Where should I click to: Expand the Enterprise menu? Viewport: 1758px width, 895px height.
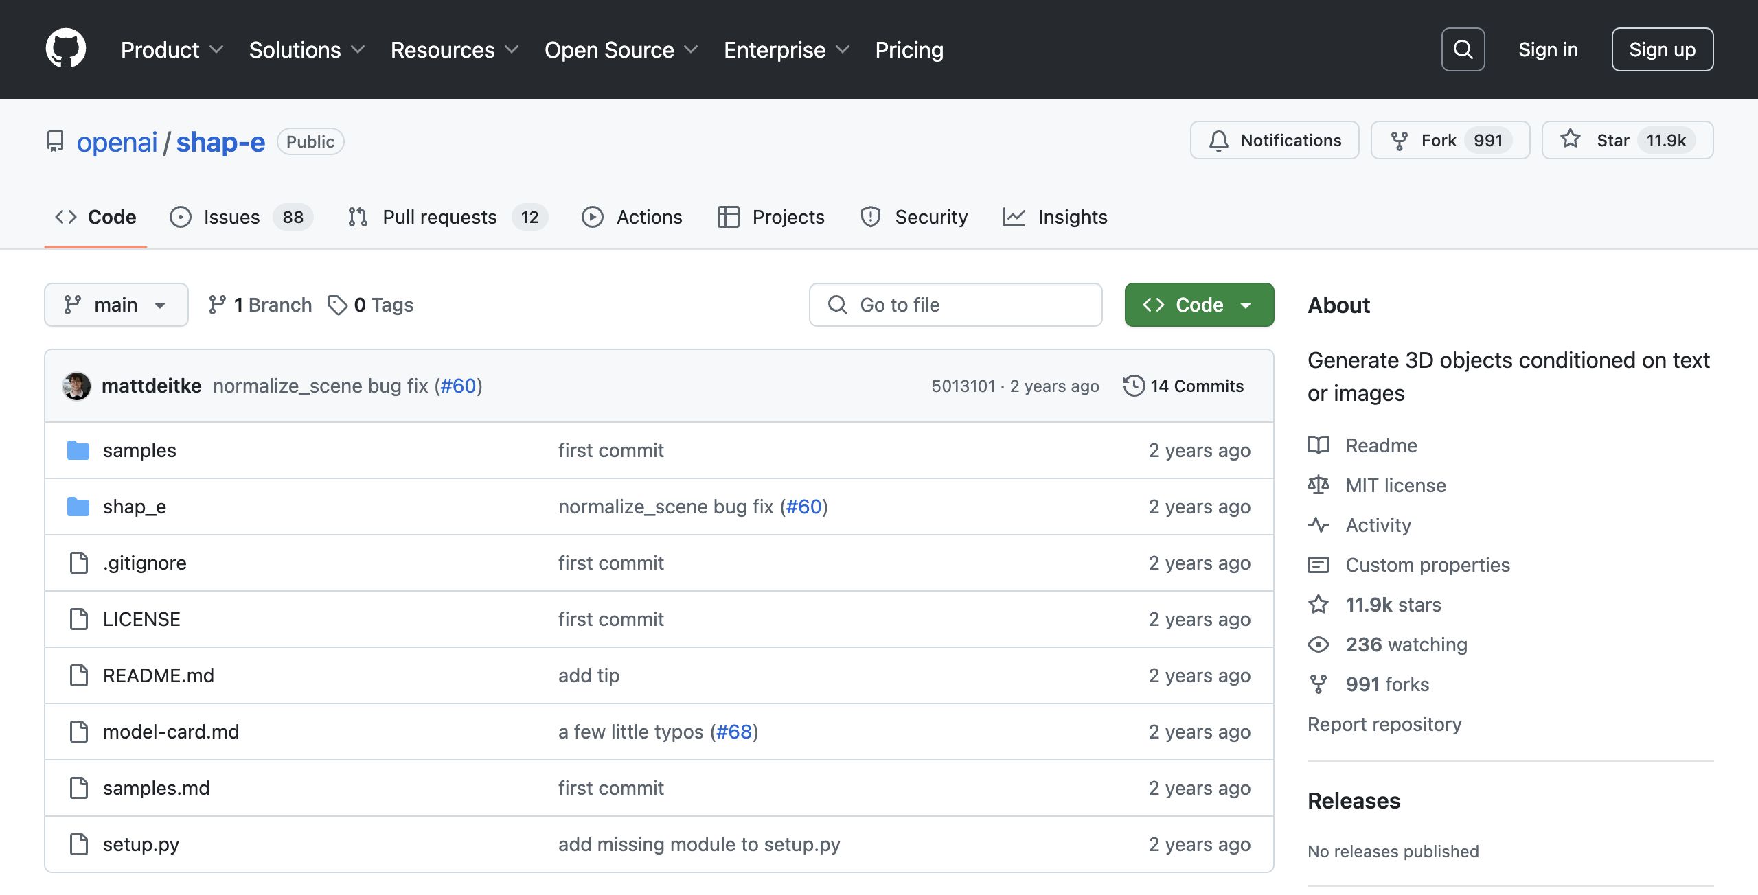point(786,49)
